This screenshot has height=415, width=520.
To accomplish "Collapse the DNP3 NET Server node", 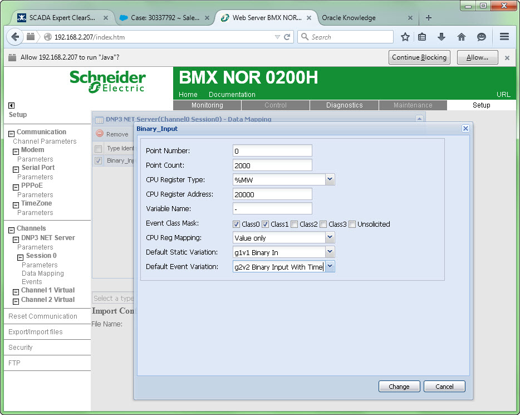I will pos(16,240).
